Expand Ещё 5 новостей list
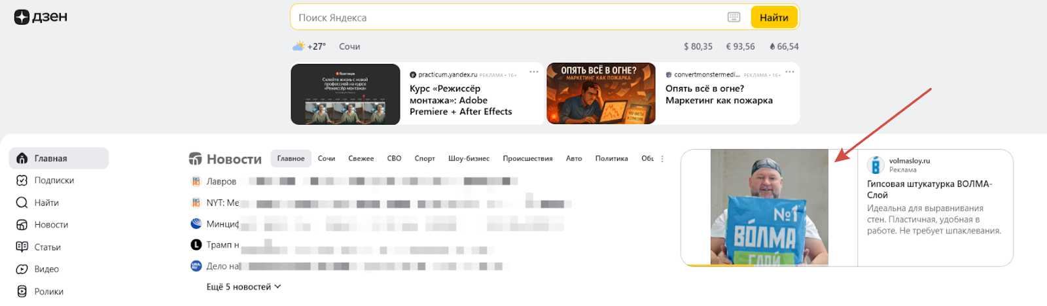The width and height of the screenshot is (1047, 306). (243, 287)
